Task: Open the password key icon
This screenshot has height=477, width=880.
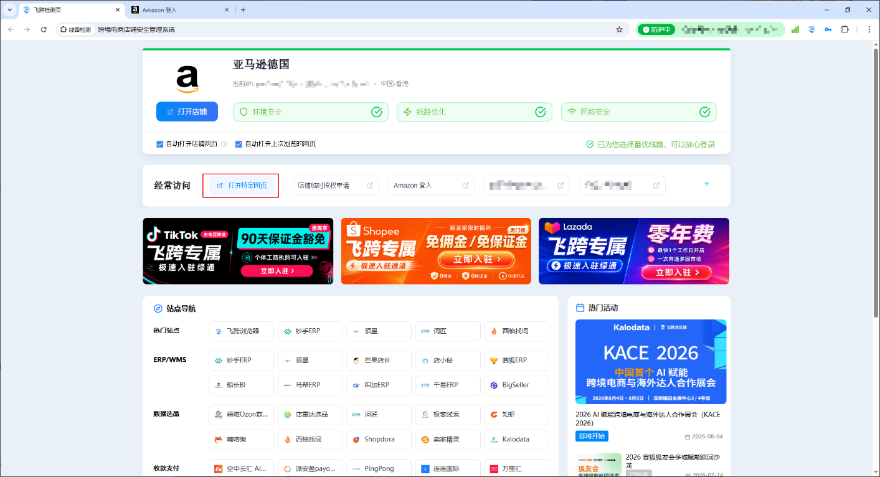Action: [x=828, y=29]
